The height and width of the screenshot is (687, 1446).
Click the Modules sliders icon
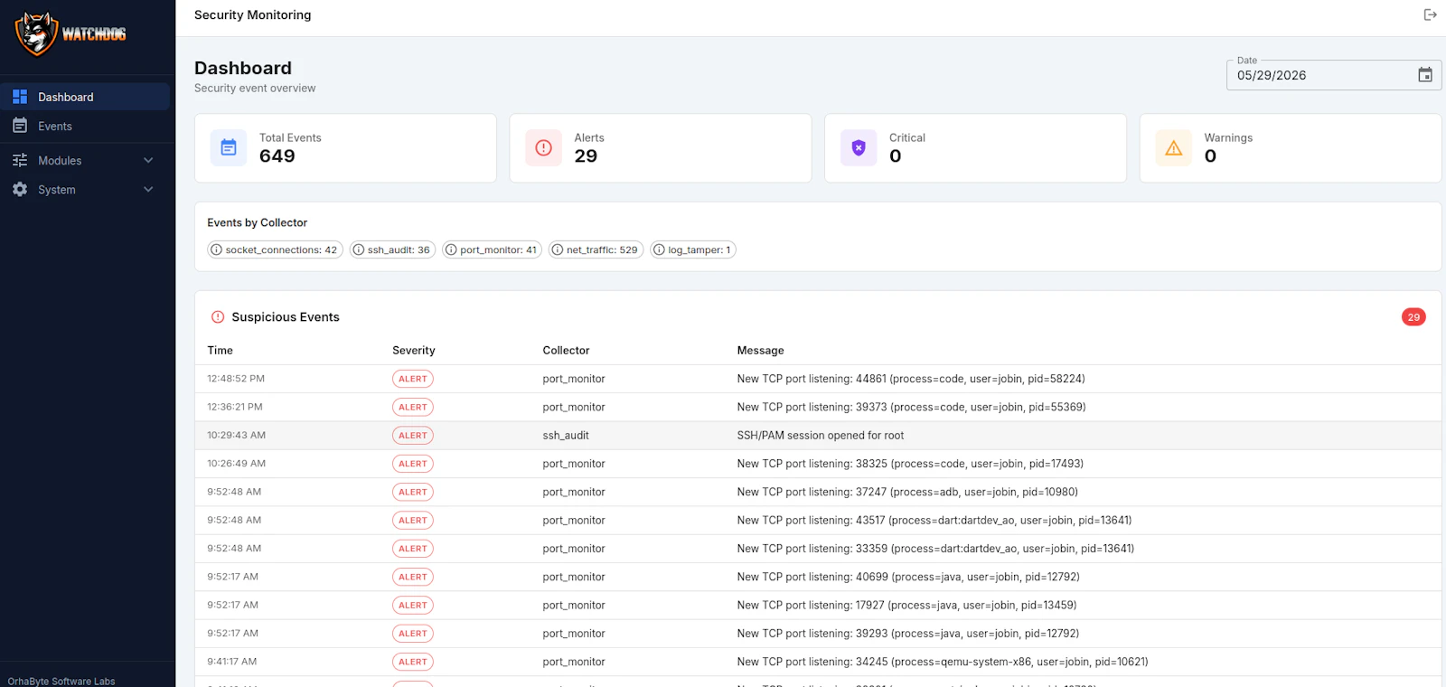coord(20,160)
